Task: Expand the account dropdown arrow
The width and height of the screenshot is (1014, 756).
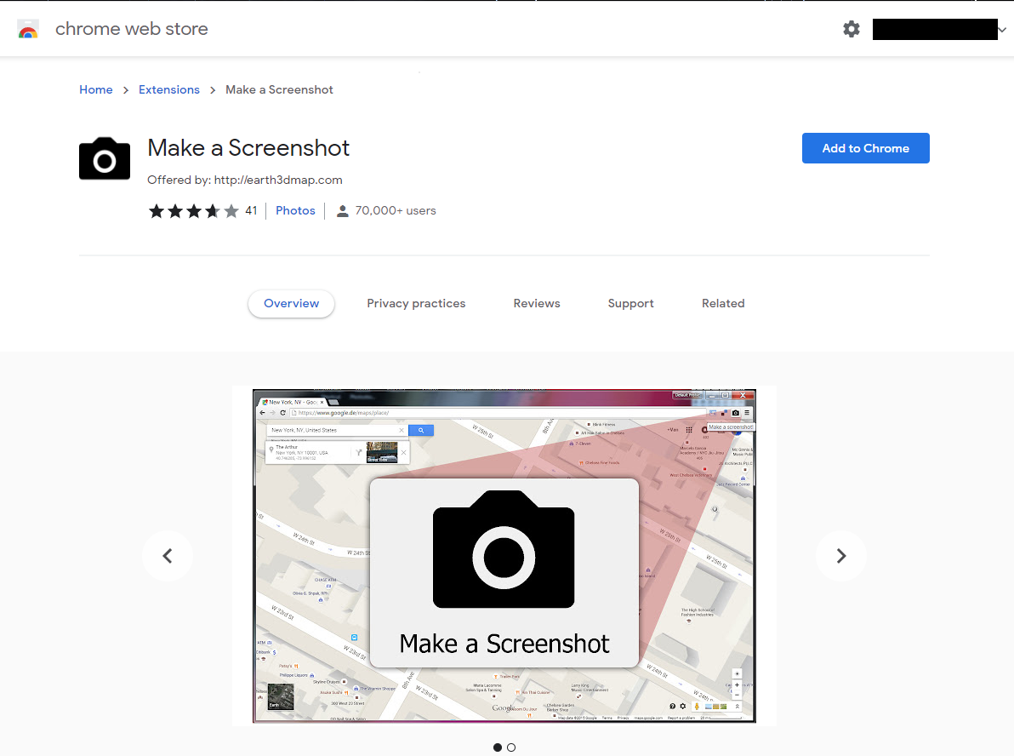Action: [x=1002, y=30]
